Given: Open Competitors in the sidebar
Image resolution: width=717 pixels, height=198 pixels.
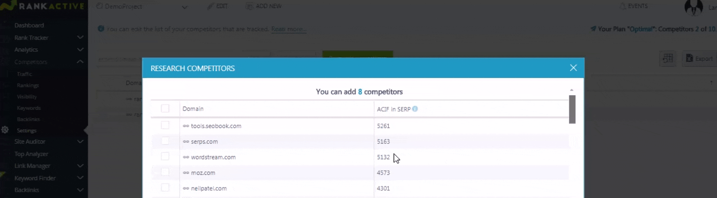Looking at the screenshot, I should 31,62.
